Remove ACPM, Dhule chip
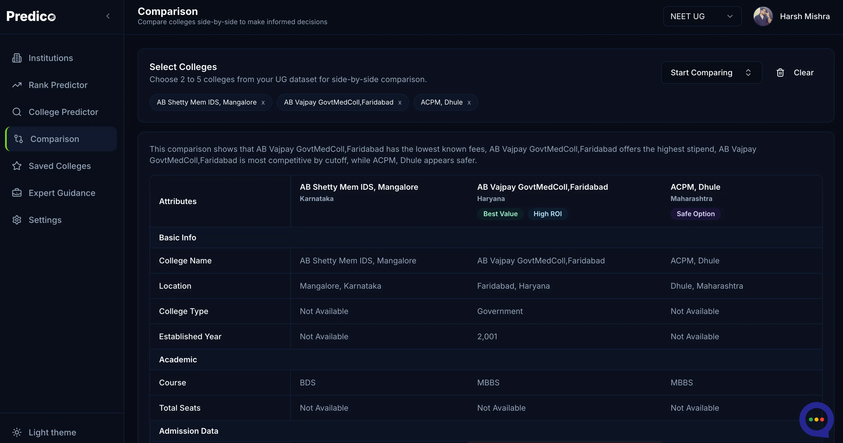The image size is (843, 443). point(469,103)
